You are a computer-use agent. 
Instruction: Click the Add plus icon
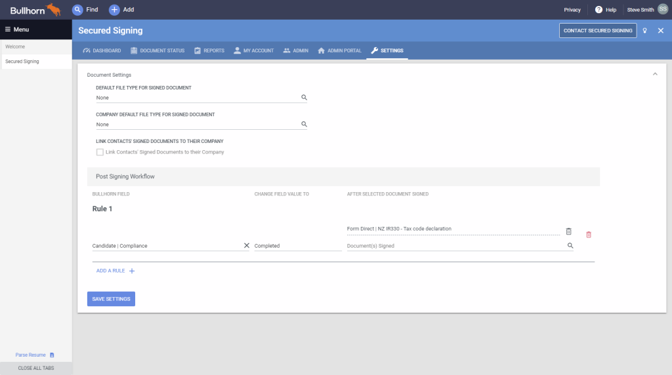point(114,9)
